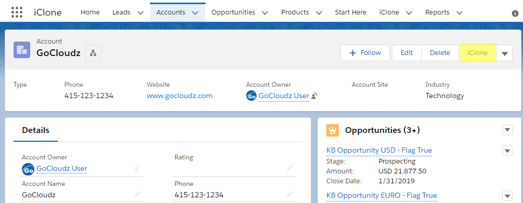
Task: Click the close date 1/31/2019
Action: coord(397,181)
